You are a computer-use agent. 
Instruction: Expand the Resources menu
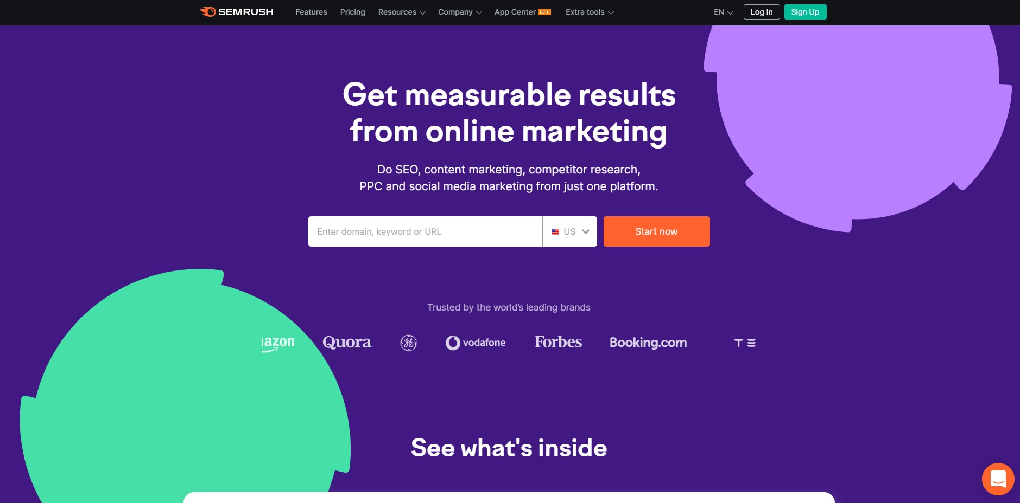coord(402,12)
